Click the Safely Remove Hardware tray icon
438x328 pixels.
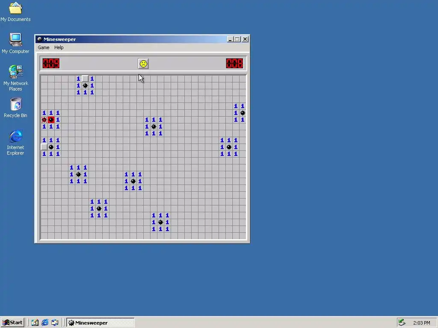[x=402, y=323]
